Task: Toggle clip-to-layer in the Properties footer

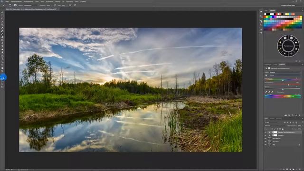Action: tap(285, 115)
